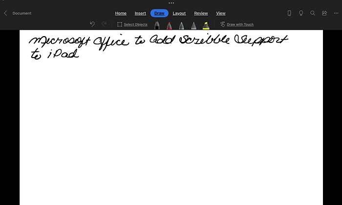Switch to the Review tab
The image size is (342, 205).
[201, 13]
